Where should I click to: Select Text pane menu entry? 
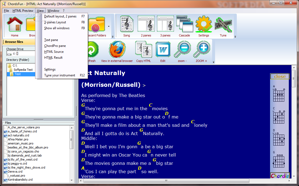point(61,40)
